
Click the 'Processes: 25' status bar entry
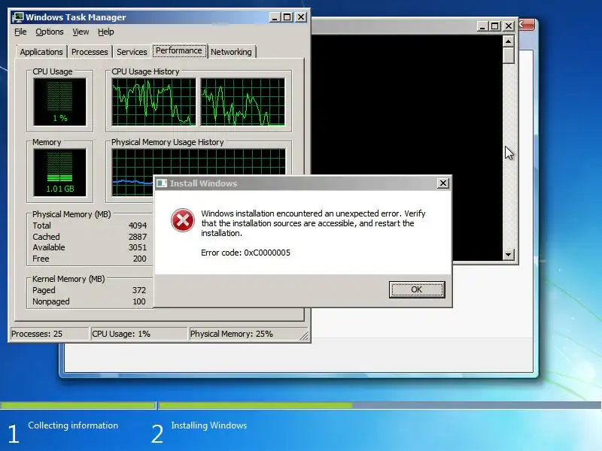point(49,334)
